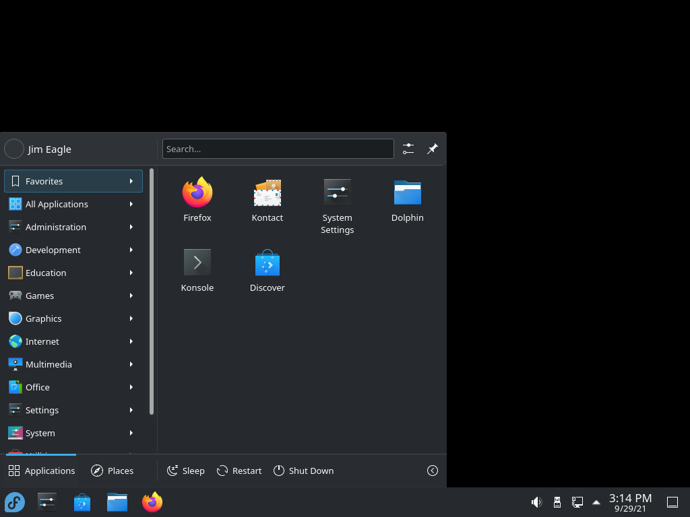The image size is (690, 517).
Task: Click the arrow beside Administration
Action: [131, 227]
